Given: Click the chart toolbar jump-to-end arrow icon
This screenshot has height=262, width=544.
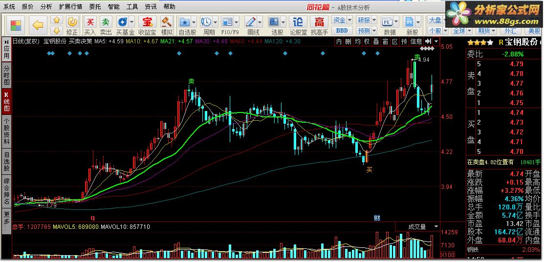Looking at the screenshot, I should click(x=429, y=41).
